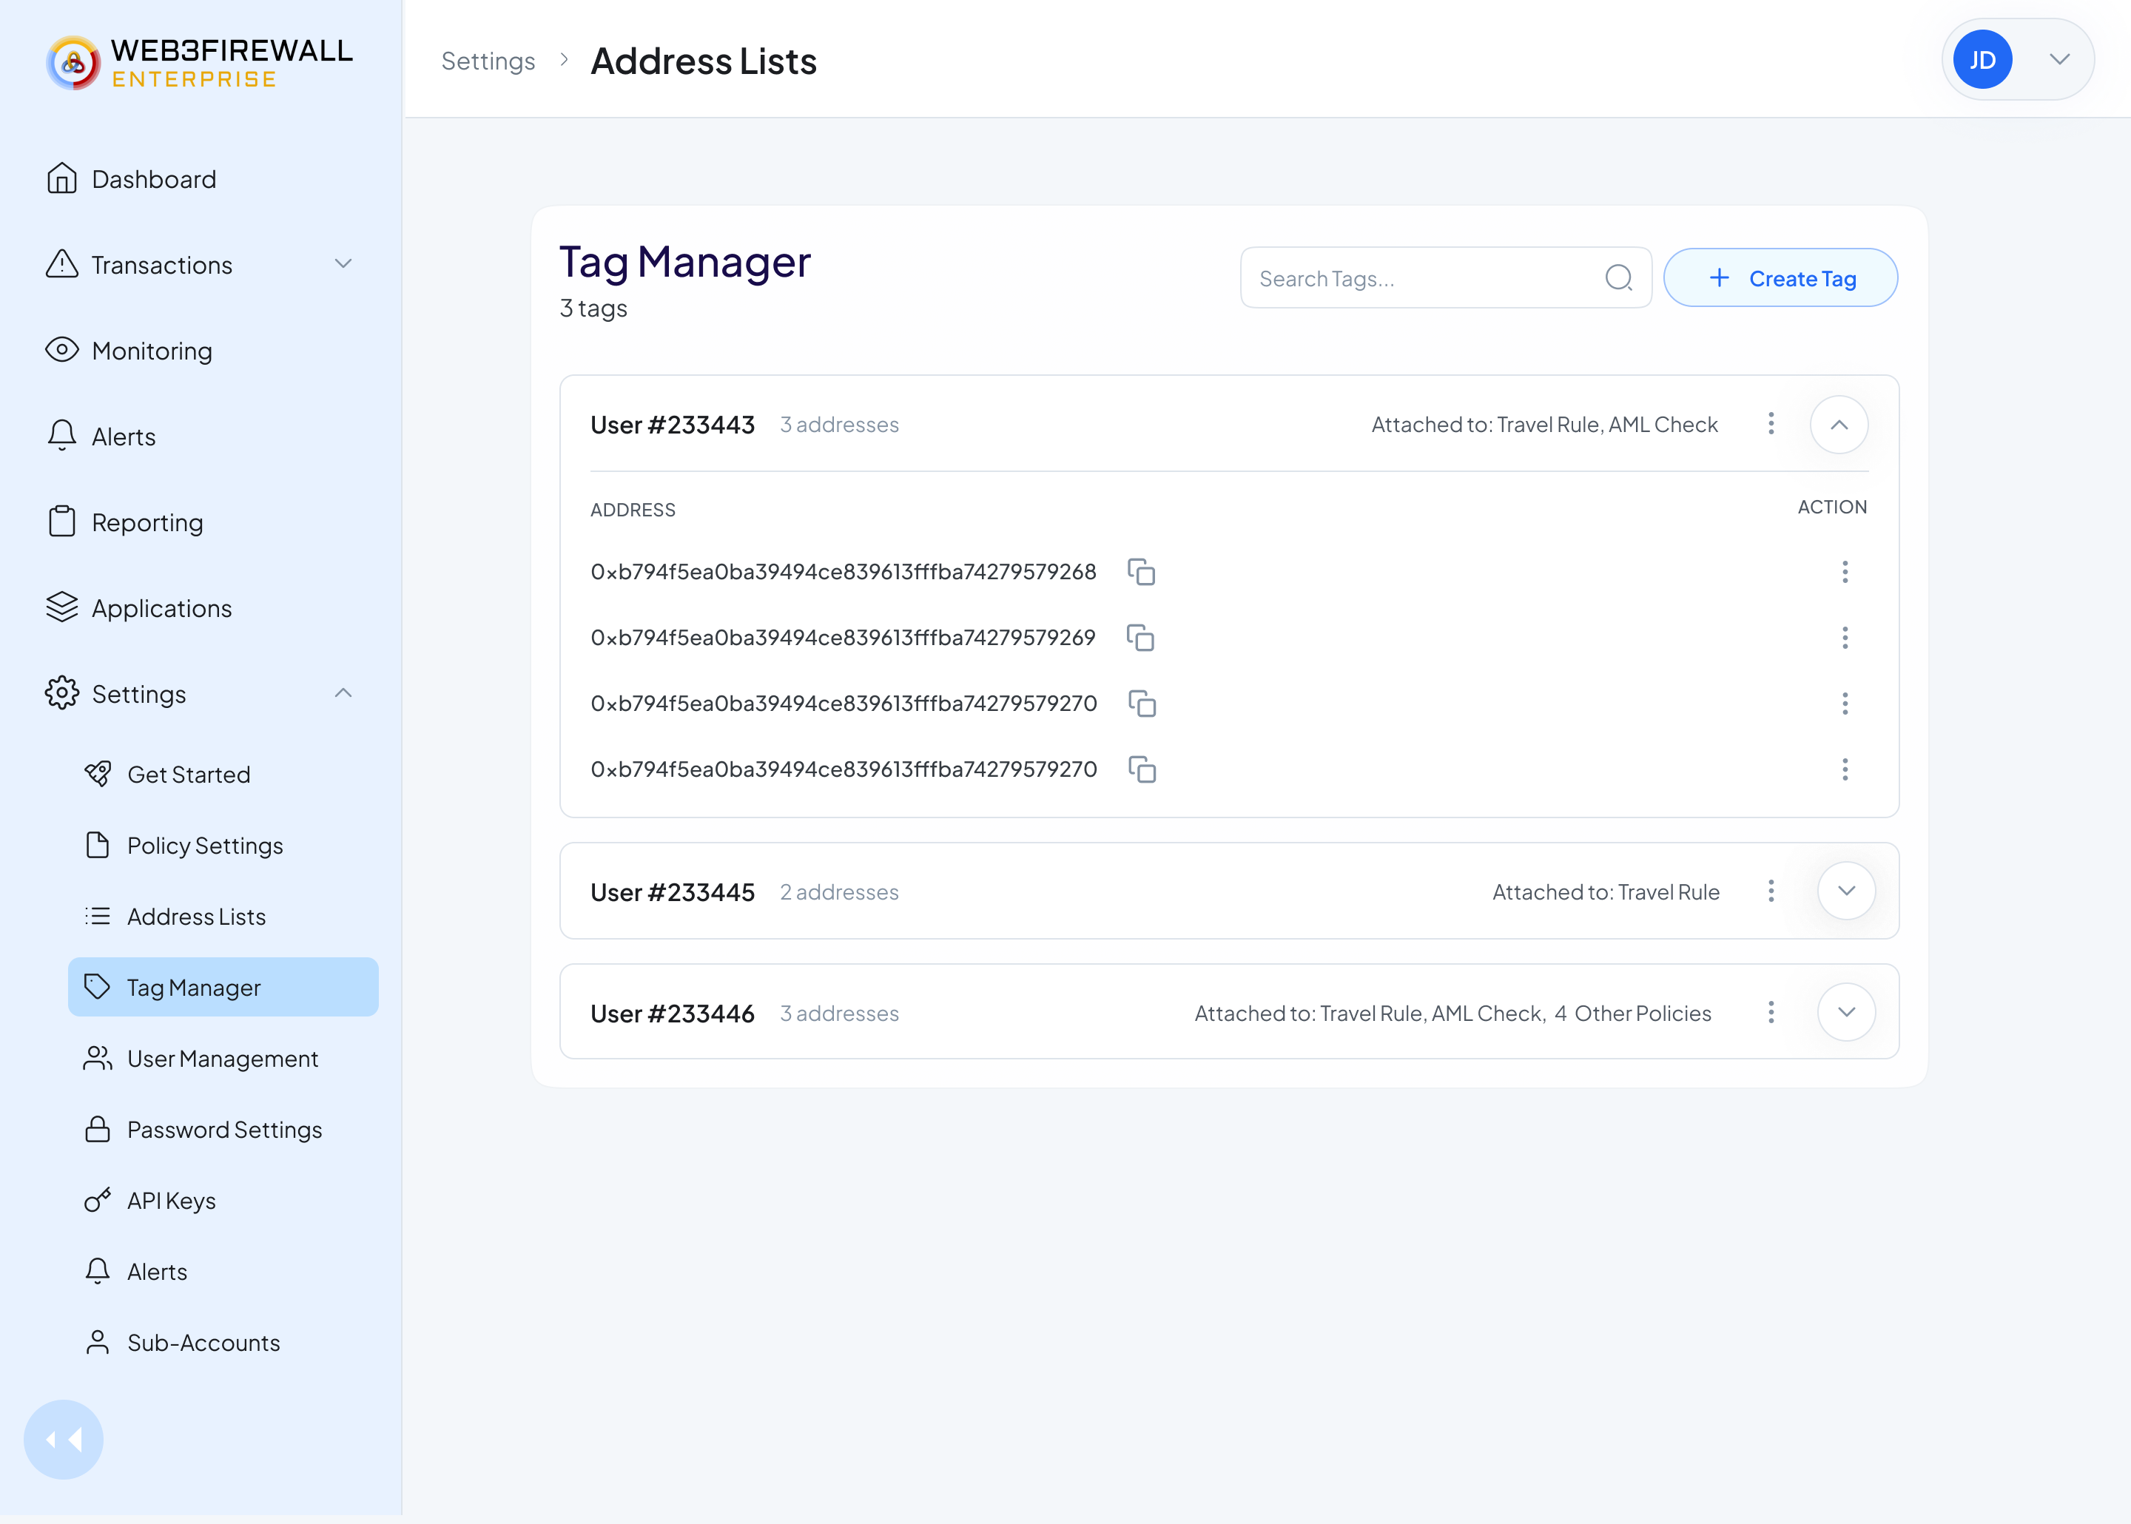2131x1524 pixels.
Task: Click 'Attached to: Travel Rule, AML Check' text on User #233443
Action: 1544,425
